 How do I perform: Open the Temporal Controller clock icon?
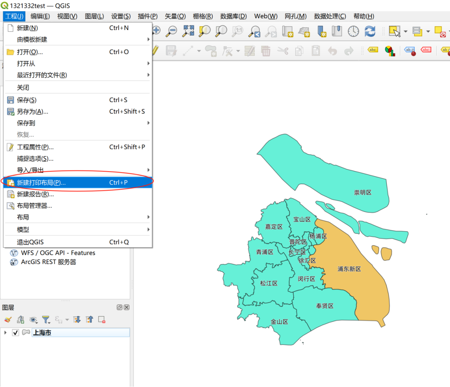coord(353,31)
